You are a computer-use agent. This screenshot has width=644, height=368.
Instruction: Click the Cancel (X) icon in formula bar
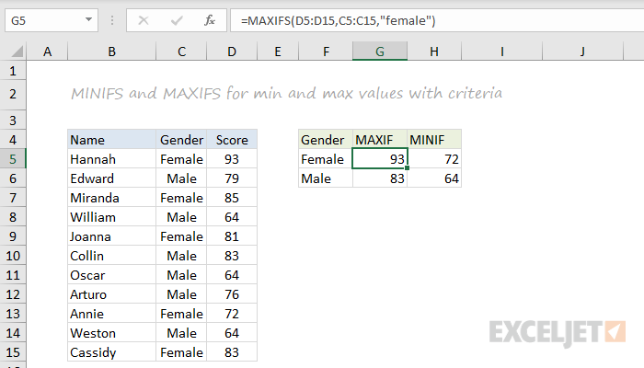pos(144,20)
